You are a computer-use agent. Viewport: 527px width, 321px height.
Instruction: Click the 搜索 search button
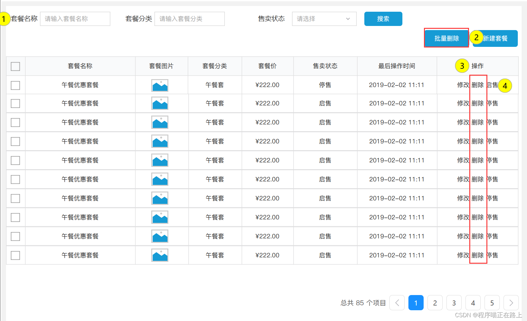tap(383, 19)
